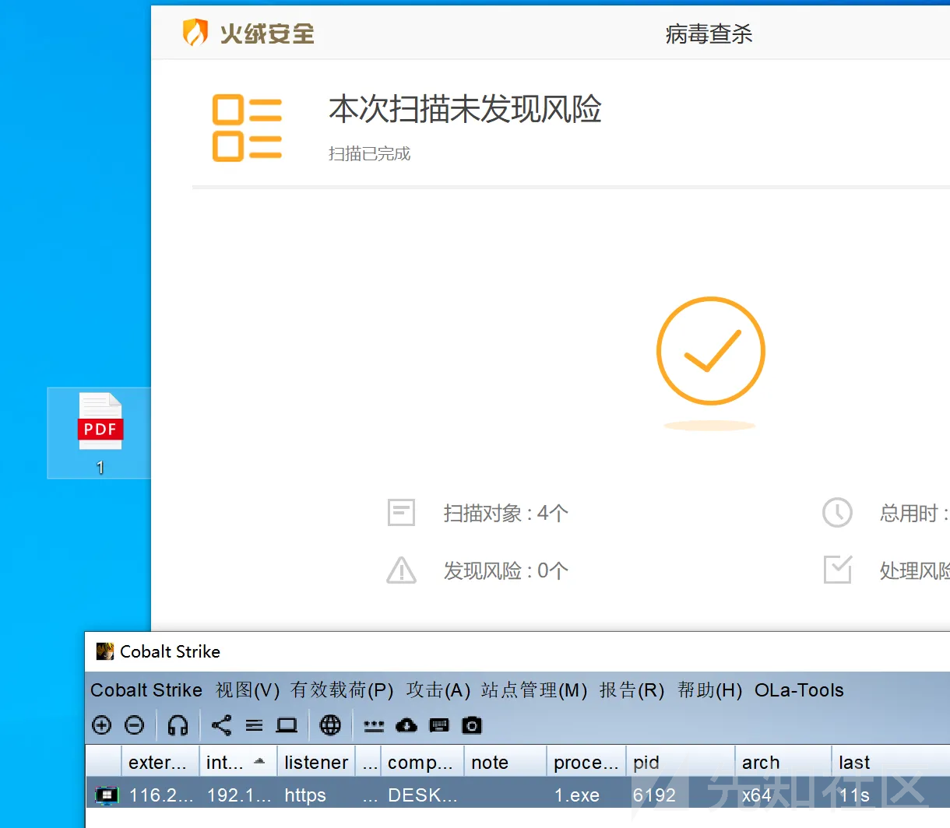Click the total time clock icon

point(838,513)
